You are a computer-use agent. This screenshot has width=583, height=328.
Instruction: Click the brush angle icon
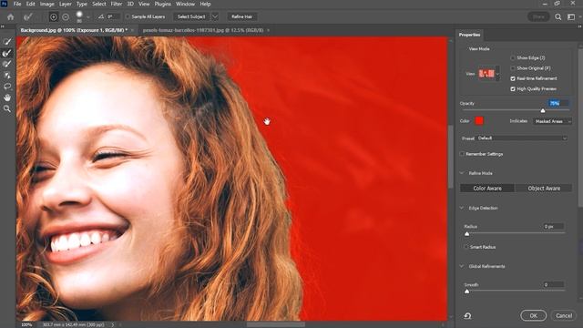point(101,16)
